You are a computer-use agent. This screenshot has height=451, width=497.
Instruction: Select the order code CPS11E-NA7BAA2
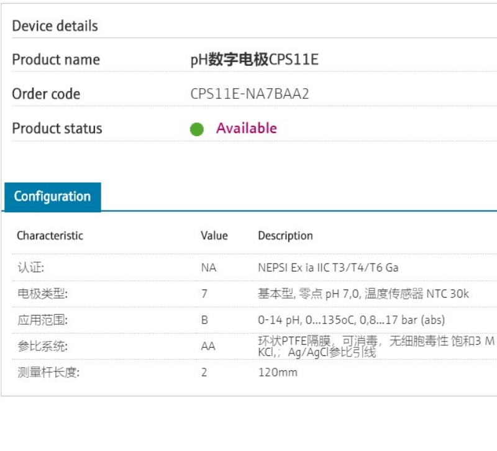[x=249, y=94]
